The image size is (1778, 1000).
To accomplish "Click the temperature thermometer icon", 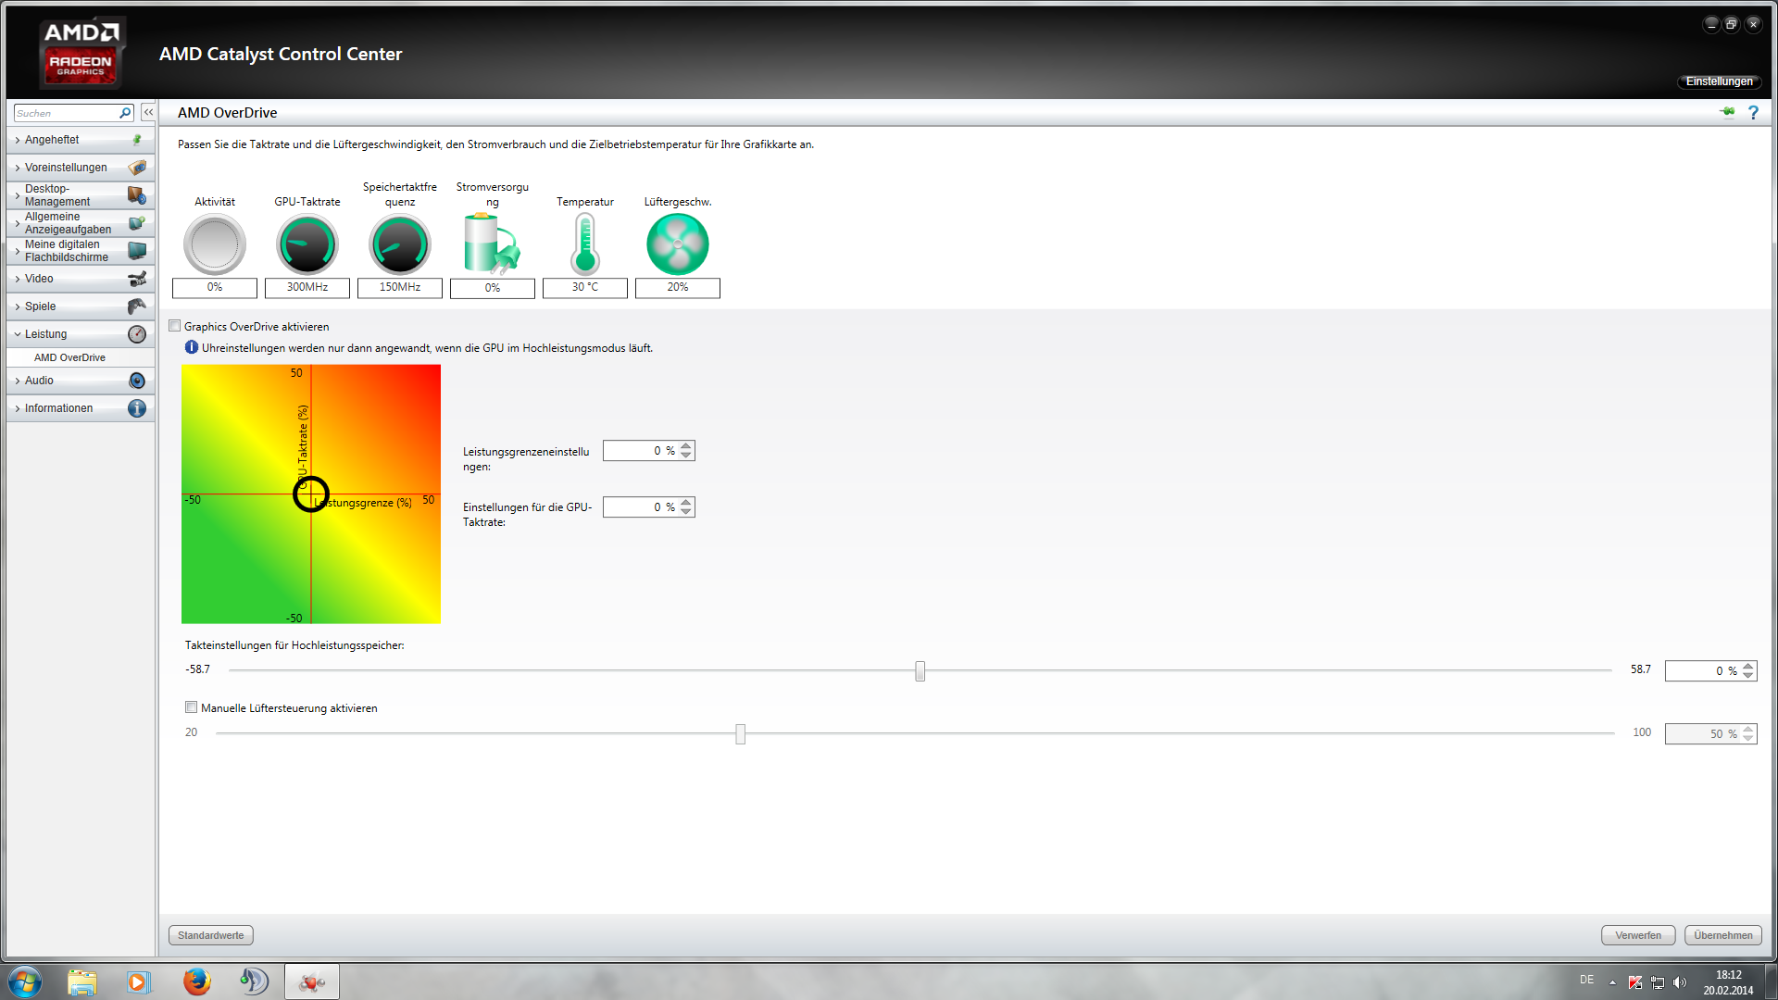I will pos(584,244).
